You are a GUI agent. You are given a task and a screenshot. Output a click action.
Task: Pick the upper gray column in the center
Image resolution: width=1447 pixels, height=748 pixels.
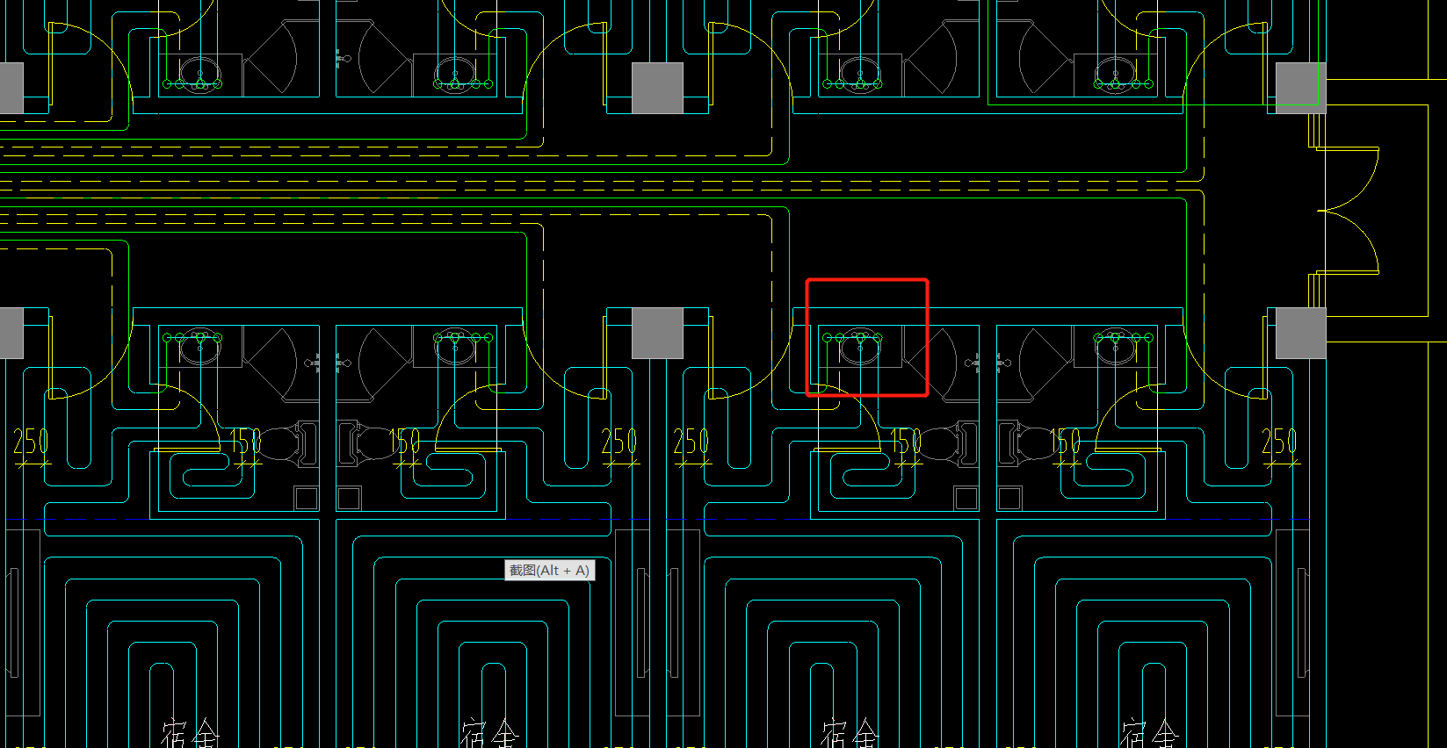657,88
